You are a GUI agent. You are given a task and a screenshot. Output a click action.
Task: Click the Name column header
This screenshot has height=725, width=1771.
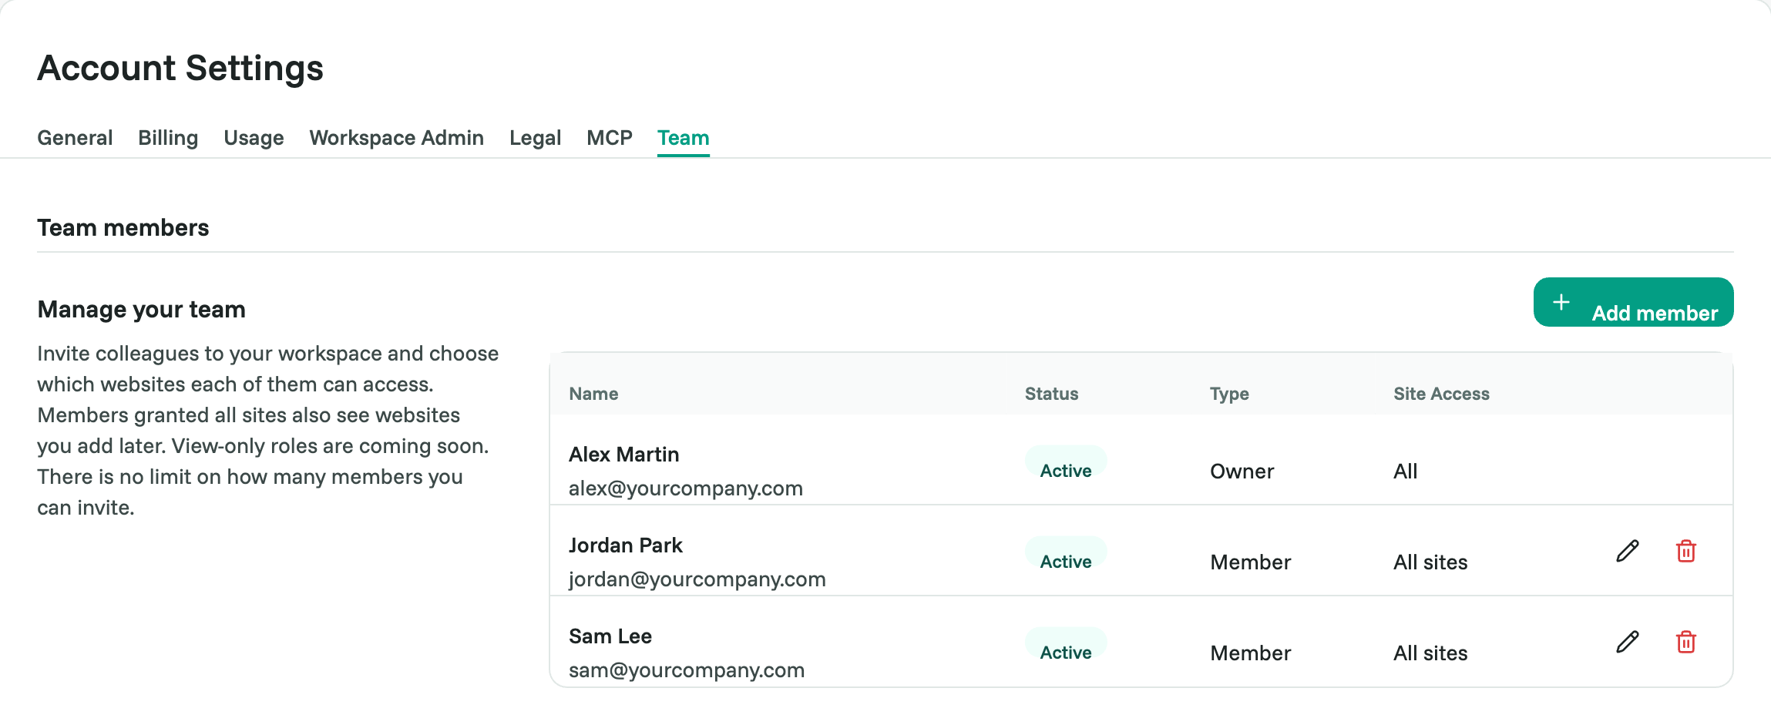coord(593,394)
